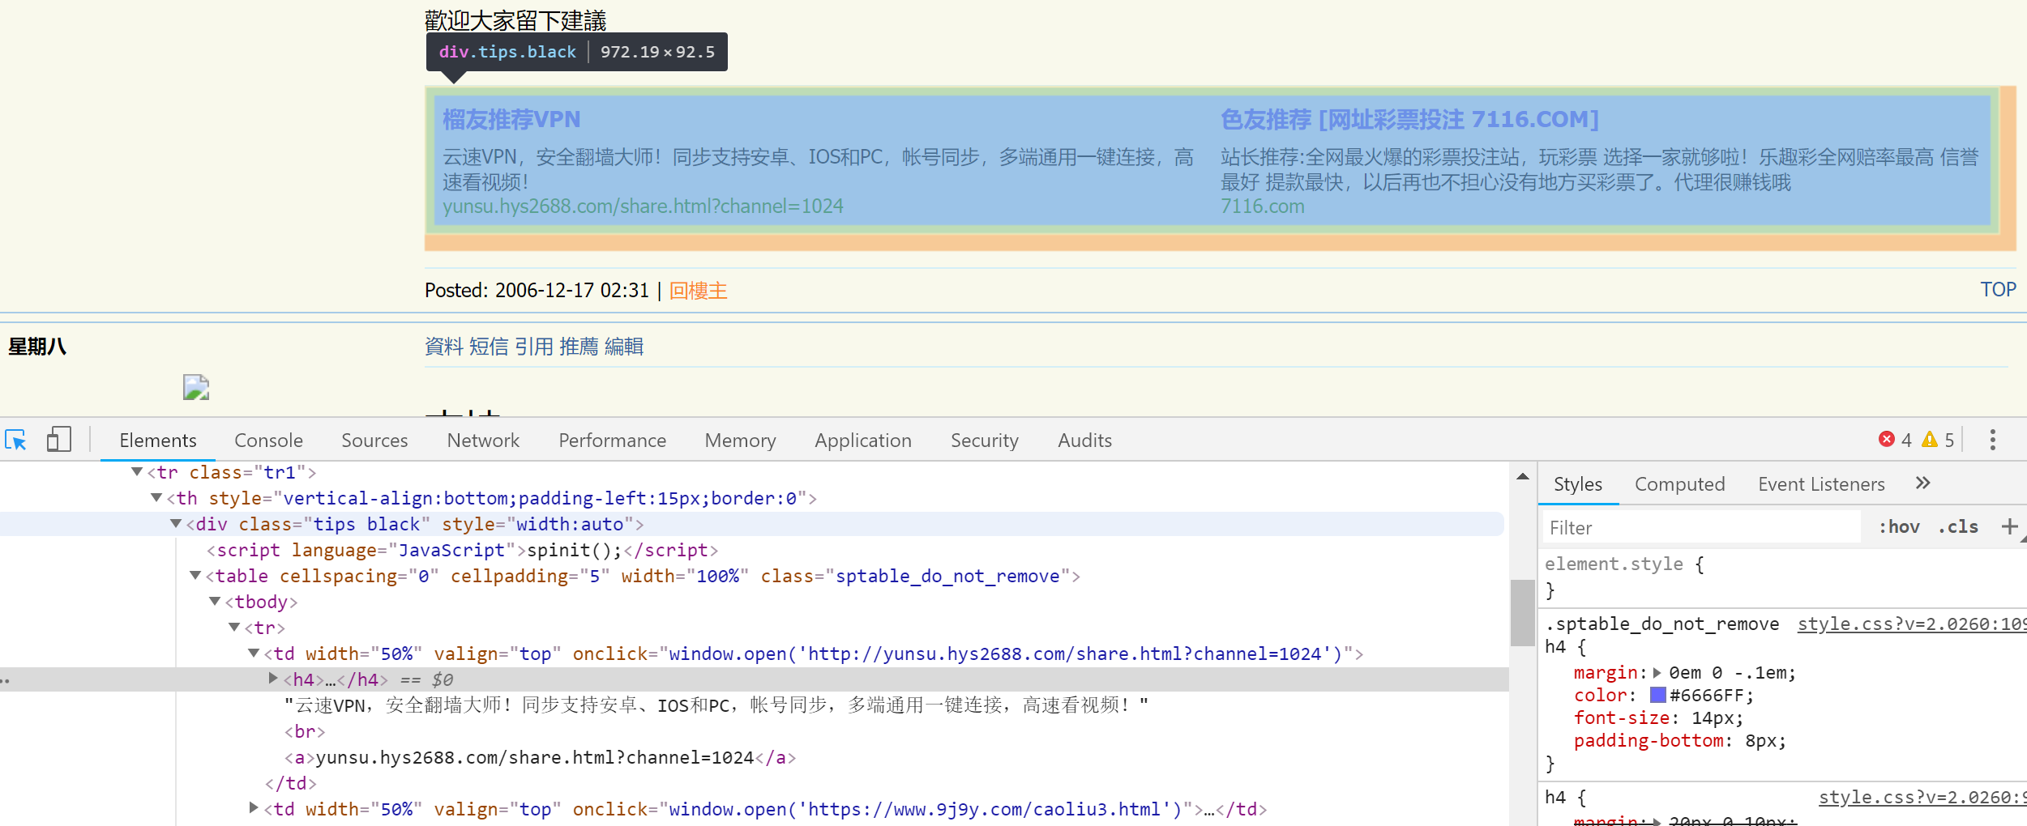The height and width of the screenshot is (826, 2027).
Task: Show more panel tabs via double-chevron
Action: (1922, 483)
